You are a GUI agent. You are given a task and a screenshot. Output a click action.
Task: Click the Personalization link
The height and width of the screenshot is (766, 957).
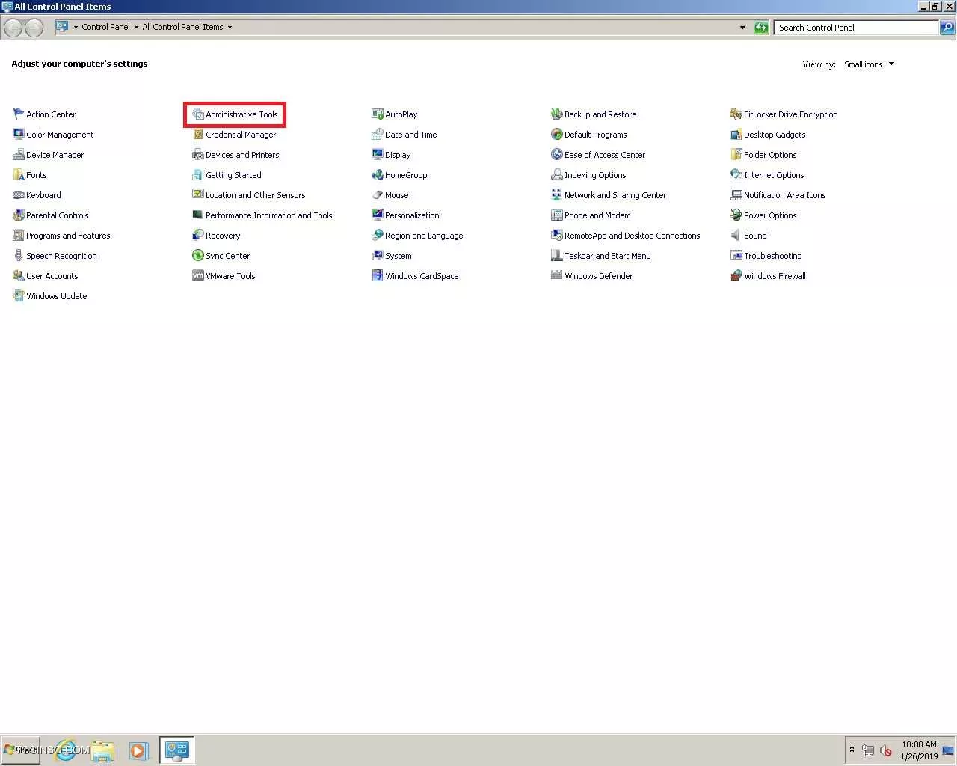412,215
